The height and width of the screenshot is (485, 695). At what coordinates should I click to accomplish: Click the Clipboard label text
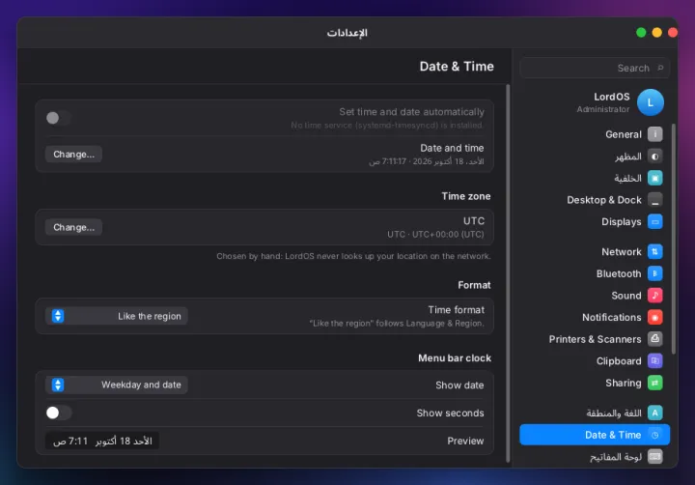tap(619, 361)
